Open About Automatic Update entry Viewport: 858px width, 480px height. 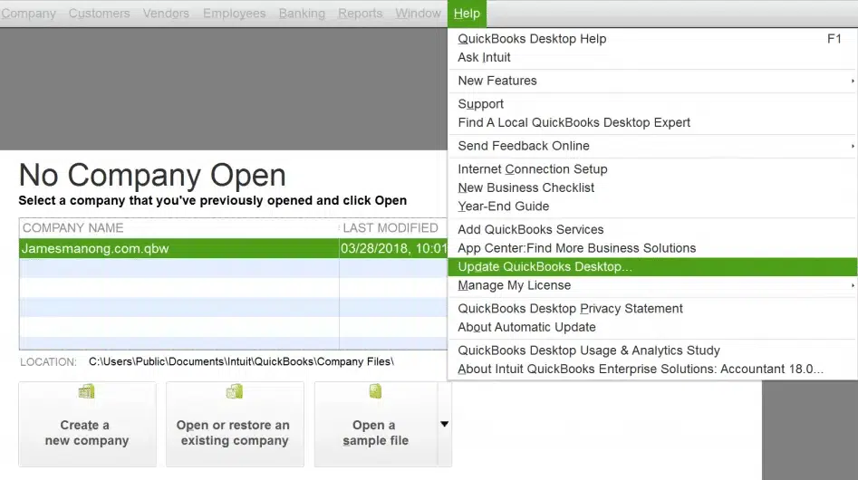click(x=526, y=327)
